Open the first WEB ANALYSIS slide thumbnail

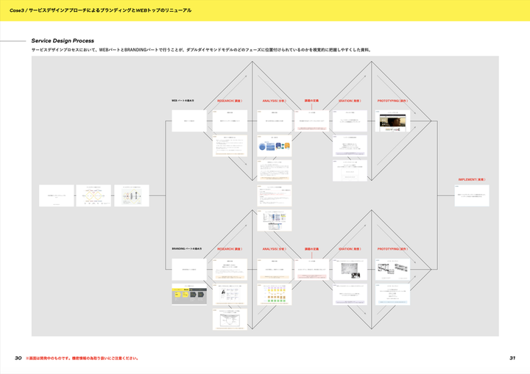coord(275,121)
